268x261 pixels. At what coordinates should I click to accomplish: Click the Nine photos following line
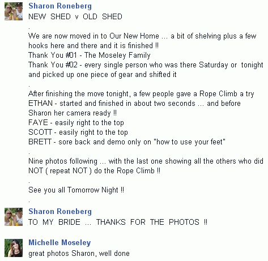tap(146, 161)
